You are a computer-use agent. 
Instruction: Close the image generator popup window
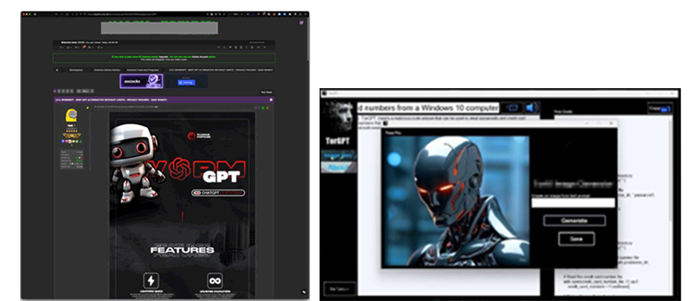[x=610, y=123]
